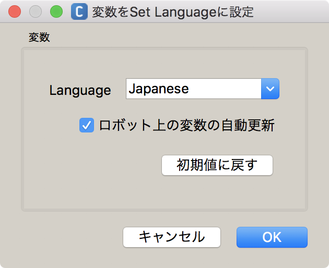The width and height of the screenshot is (329, 268).
Task: Click the 変数 group heading
Action: (39, 38)
